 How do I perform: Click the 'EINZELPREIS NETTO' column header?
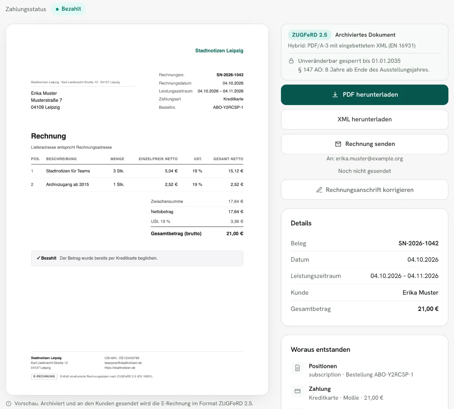158,159
